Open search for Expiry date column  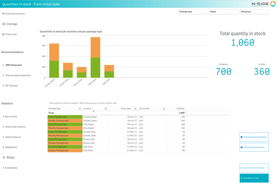click(x=135, y=108)
